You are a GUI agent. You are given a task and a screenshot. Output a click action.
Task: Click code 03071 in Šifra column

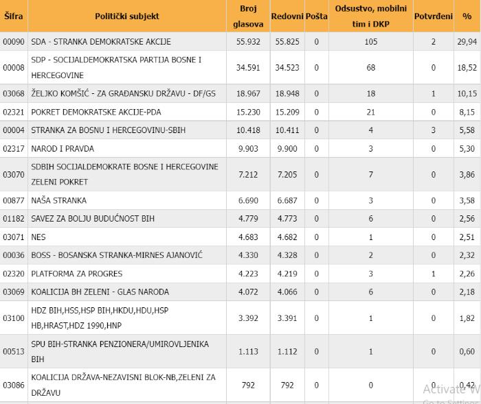coord(14,237)
